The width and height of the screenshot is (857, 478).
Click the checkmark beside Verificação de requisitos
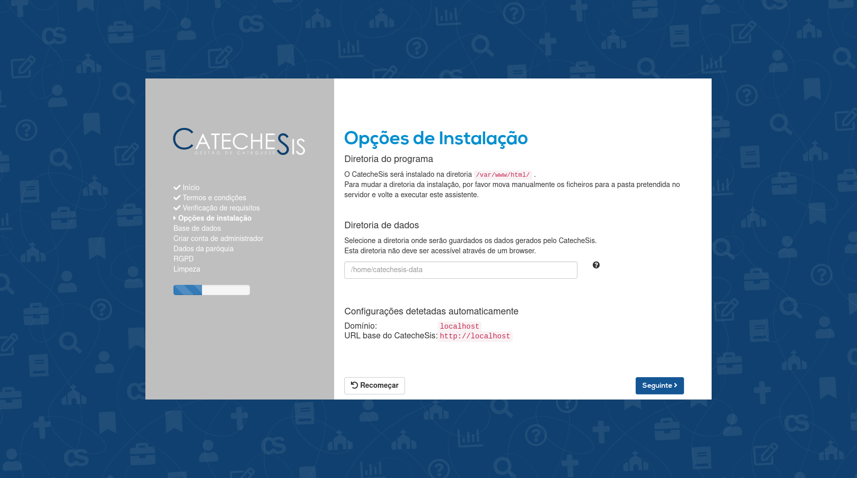(x=177, y=208)
